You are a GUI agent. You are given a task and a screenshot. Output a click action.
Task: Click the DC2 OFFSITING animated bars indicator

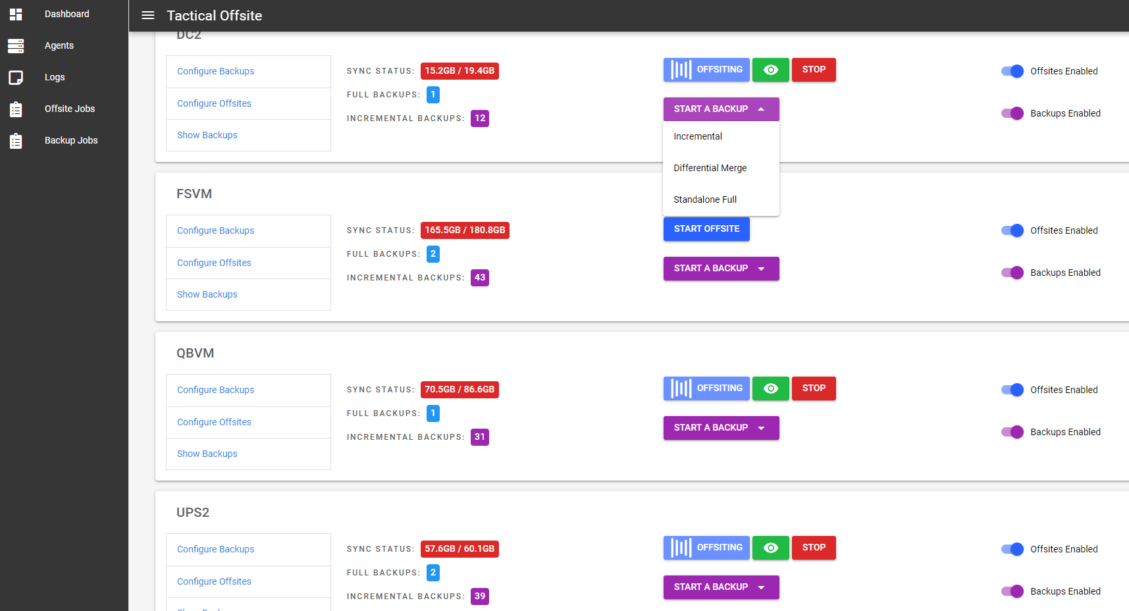point(681,70)
